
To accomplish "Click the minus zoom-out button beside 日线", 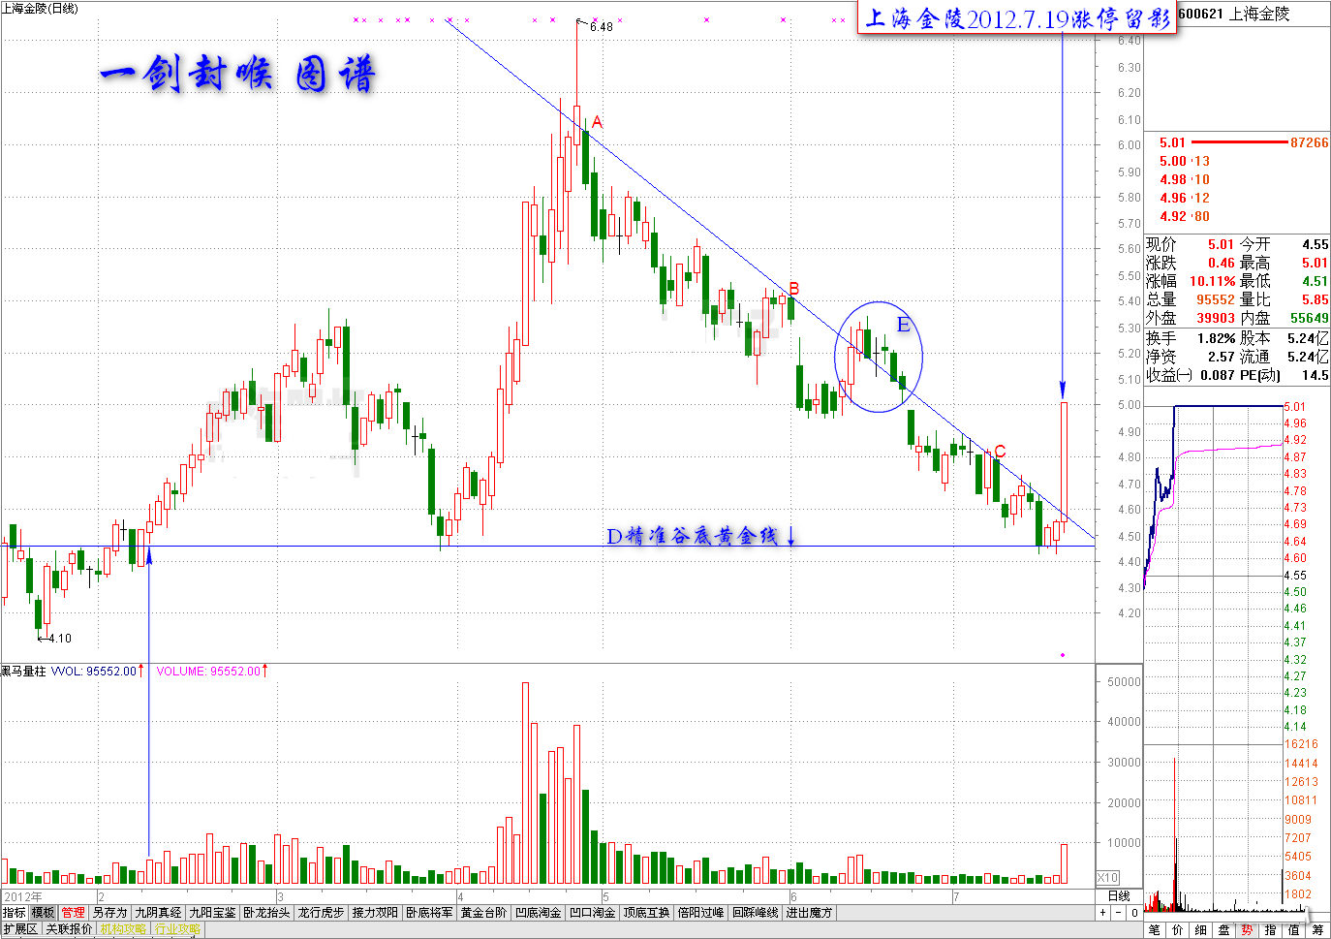I will point(1119,913).
